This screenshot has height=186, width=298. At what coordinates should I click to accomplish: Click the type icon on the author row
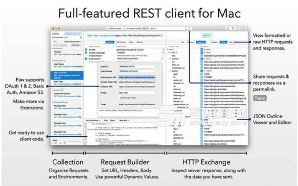[x=202, y=71]
